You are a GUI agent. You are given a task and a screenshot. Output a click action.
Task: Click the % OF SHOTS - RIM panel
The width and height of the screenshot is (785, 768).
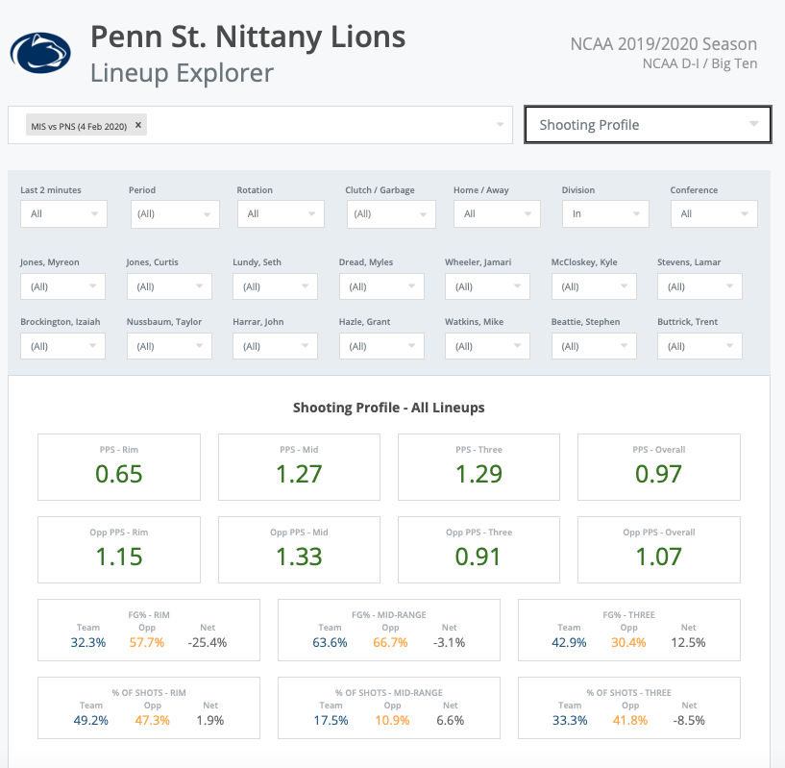[149, 708]
